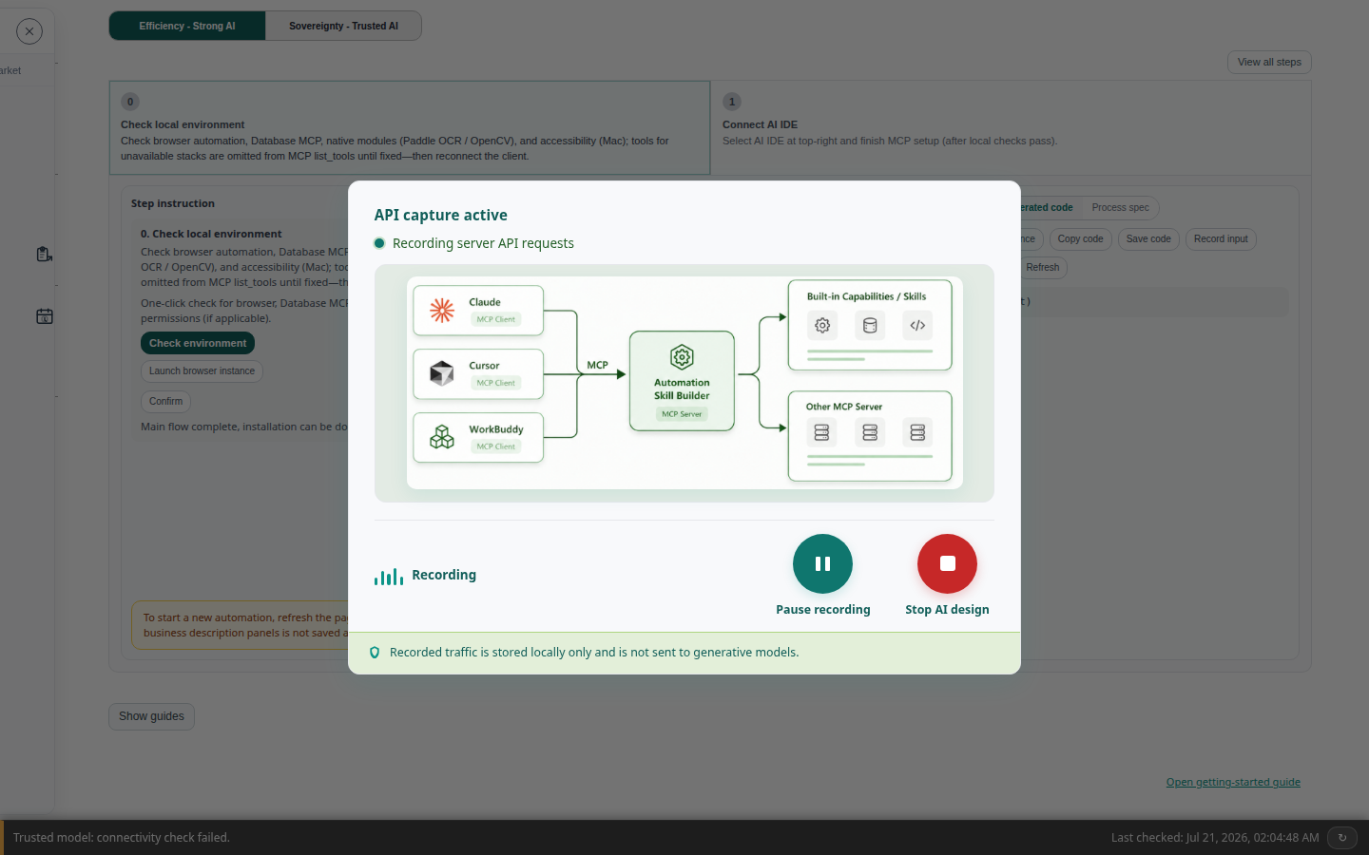Click the WorkBuddy blocks logo icon
1369x855 pixels.
[442, 437]
